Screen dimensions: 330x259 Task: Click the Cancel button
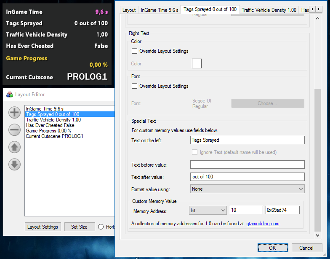coord(306,248)
